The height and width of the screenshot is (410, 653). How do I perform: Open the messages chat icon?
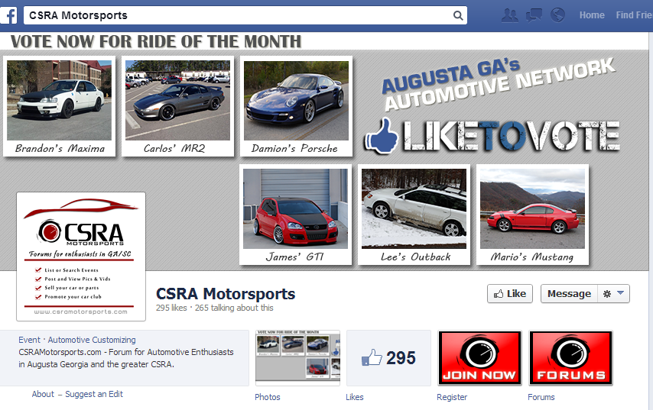(534, 15)
